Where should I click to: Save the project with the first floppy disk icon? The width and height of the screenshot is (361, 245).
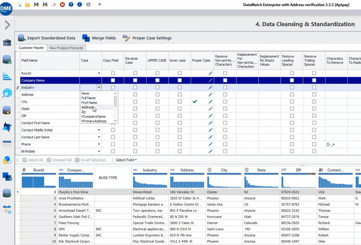pos(36,4)
